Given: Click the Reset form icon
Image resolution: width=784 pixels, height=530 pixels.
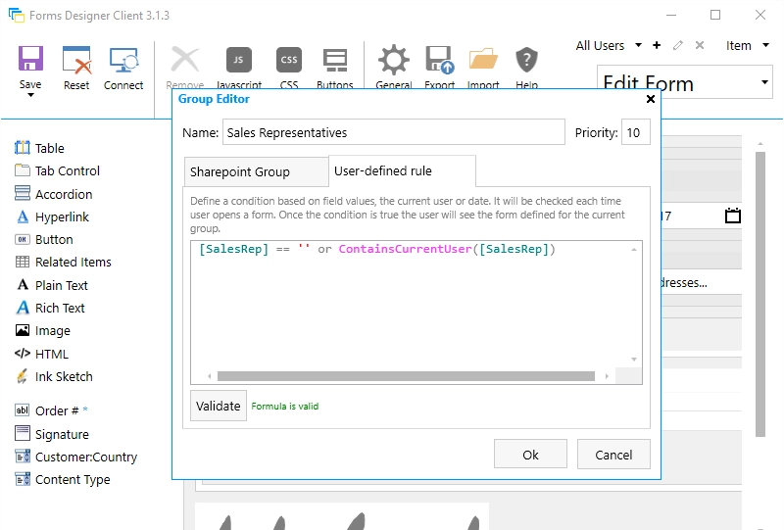Looking at the screenshot, I should (x=76, y=61).
